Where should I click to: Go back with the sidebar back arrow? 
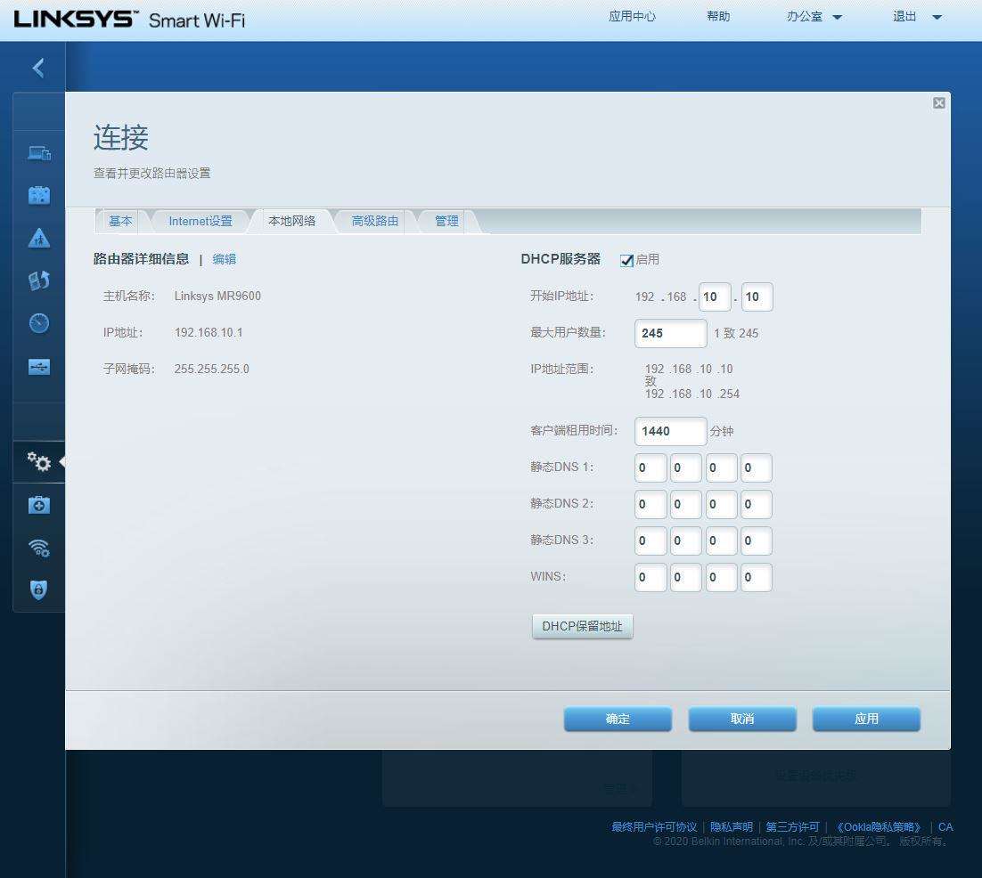[x=39, y=68]
